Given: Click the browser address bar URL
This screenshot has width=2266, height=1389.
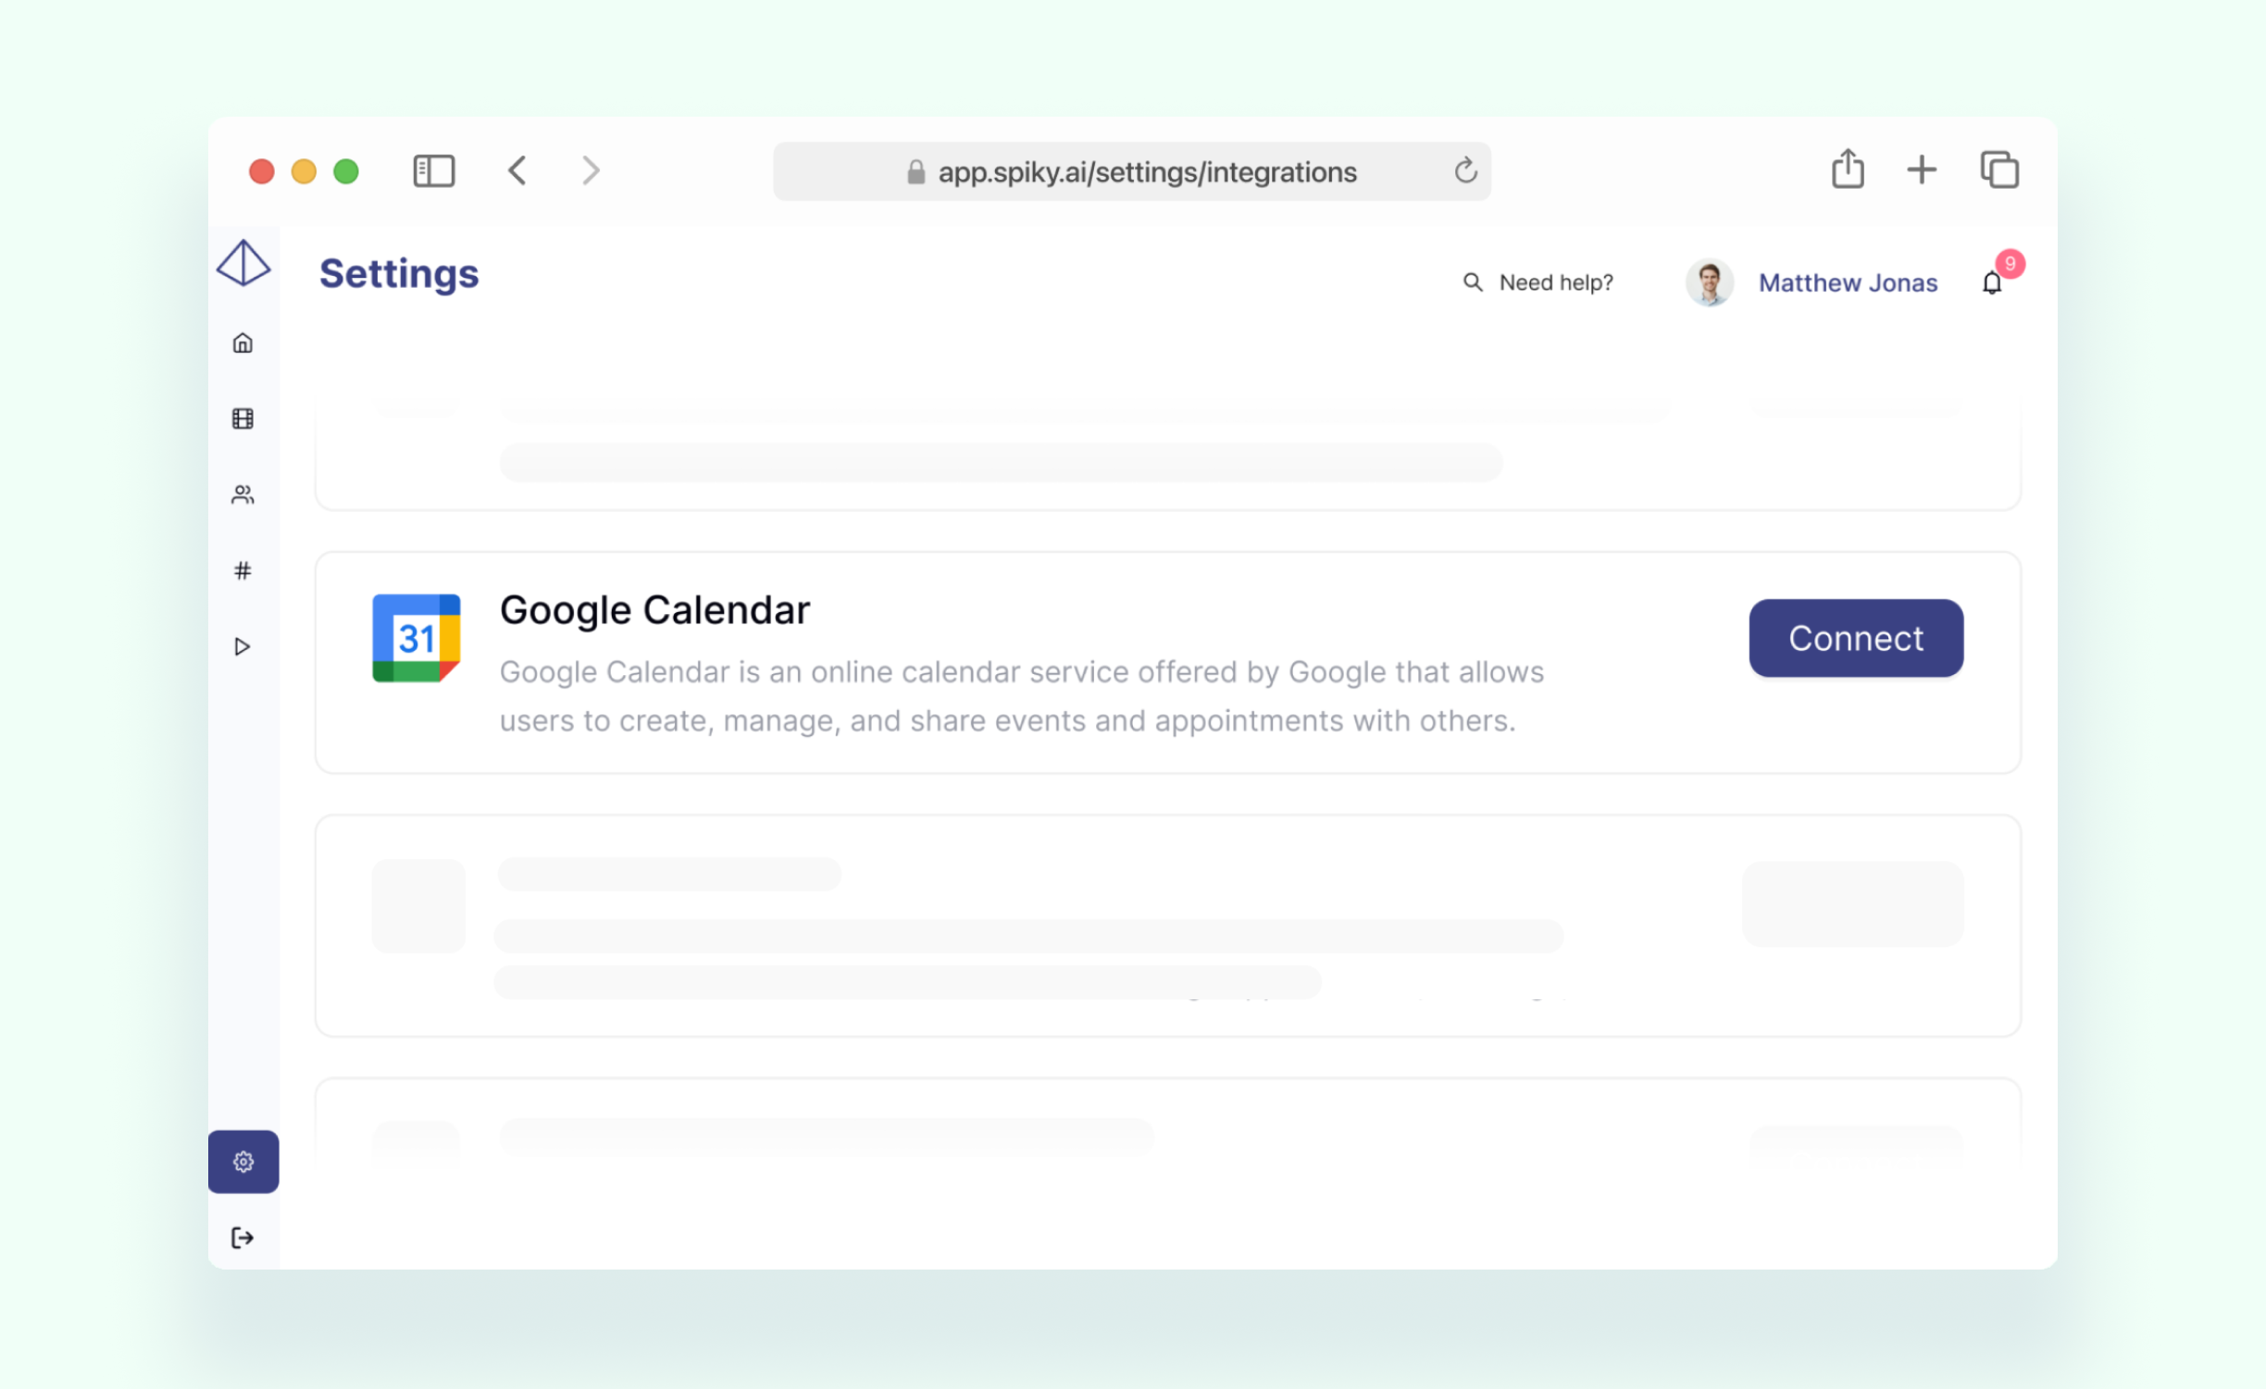Looking at the screenshot, I should [x=1146, y=172].
